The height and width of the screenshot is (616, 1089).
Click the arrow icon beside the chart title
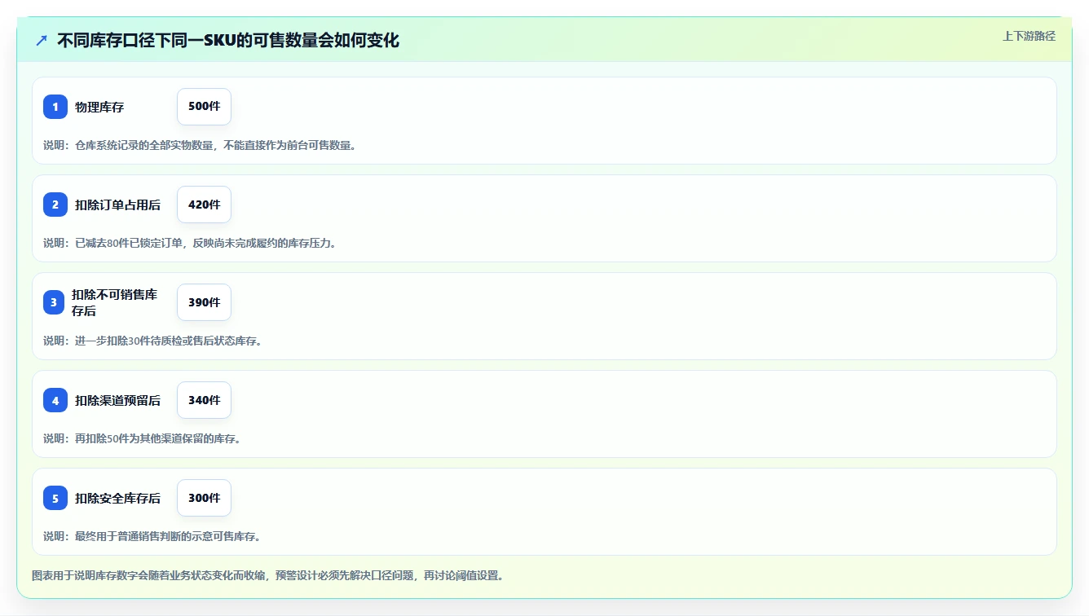(x=42, y=40)
